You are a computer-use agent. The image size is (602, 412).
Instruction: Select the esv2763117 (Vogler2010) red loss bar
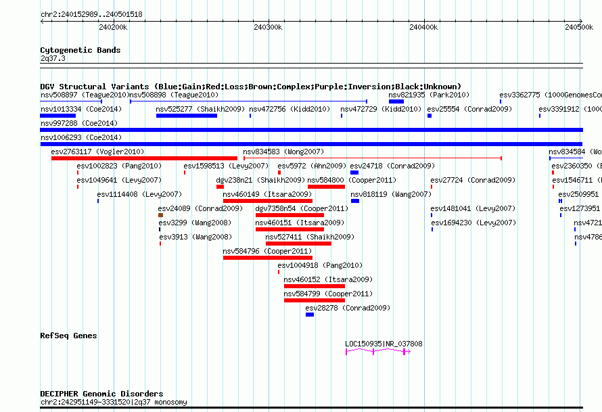click(144, 158)
